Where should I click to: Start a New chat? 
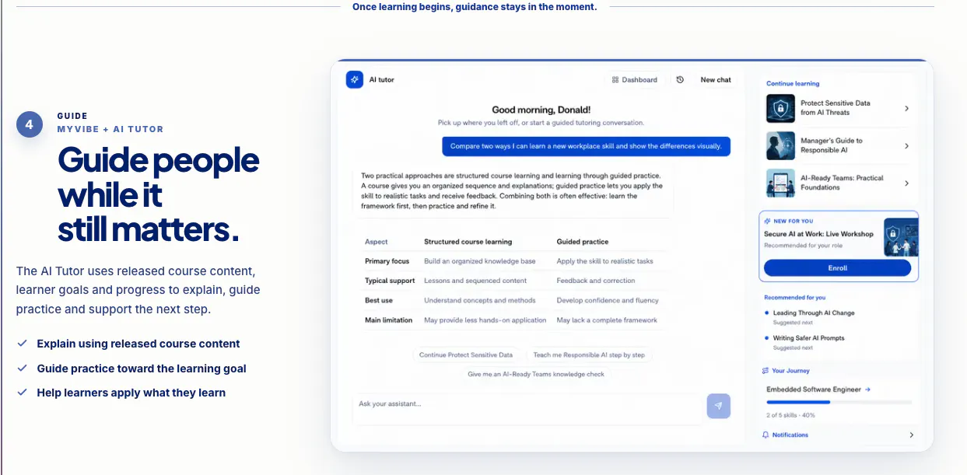pos(716,79)
